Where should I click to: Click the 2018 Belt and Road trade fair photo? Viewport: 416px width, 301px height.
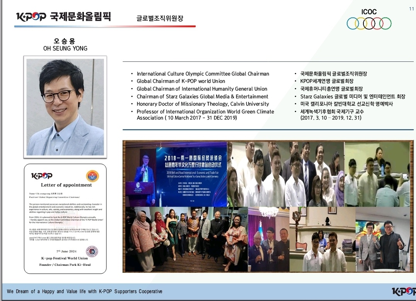[176, 174]
